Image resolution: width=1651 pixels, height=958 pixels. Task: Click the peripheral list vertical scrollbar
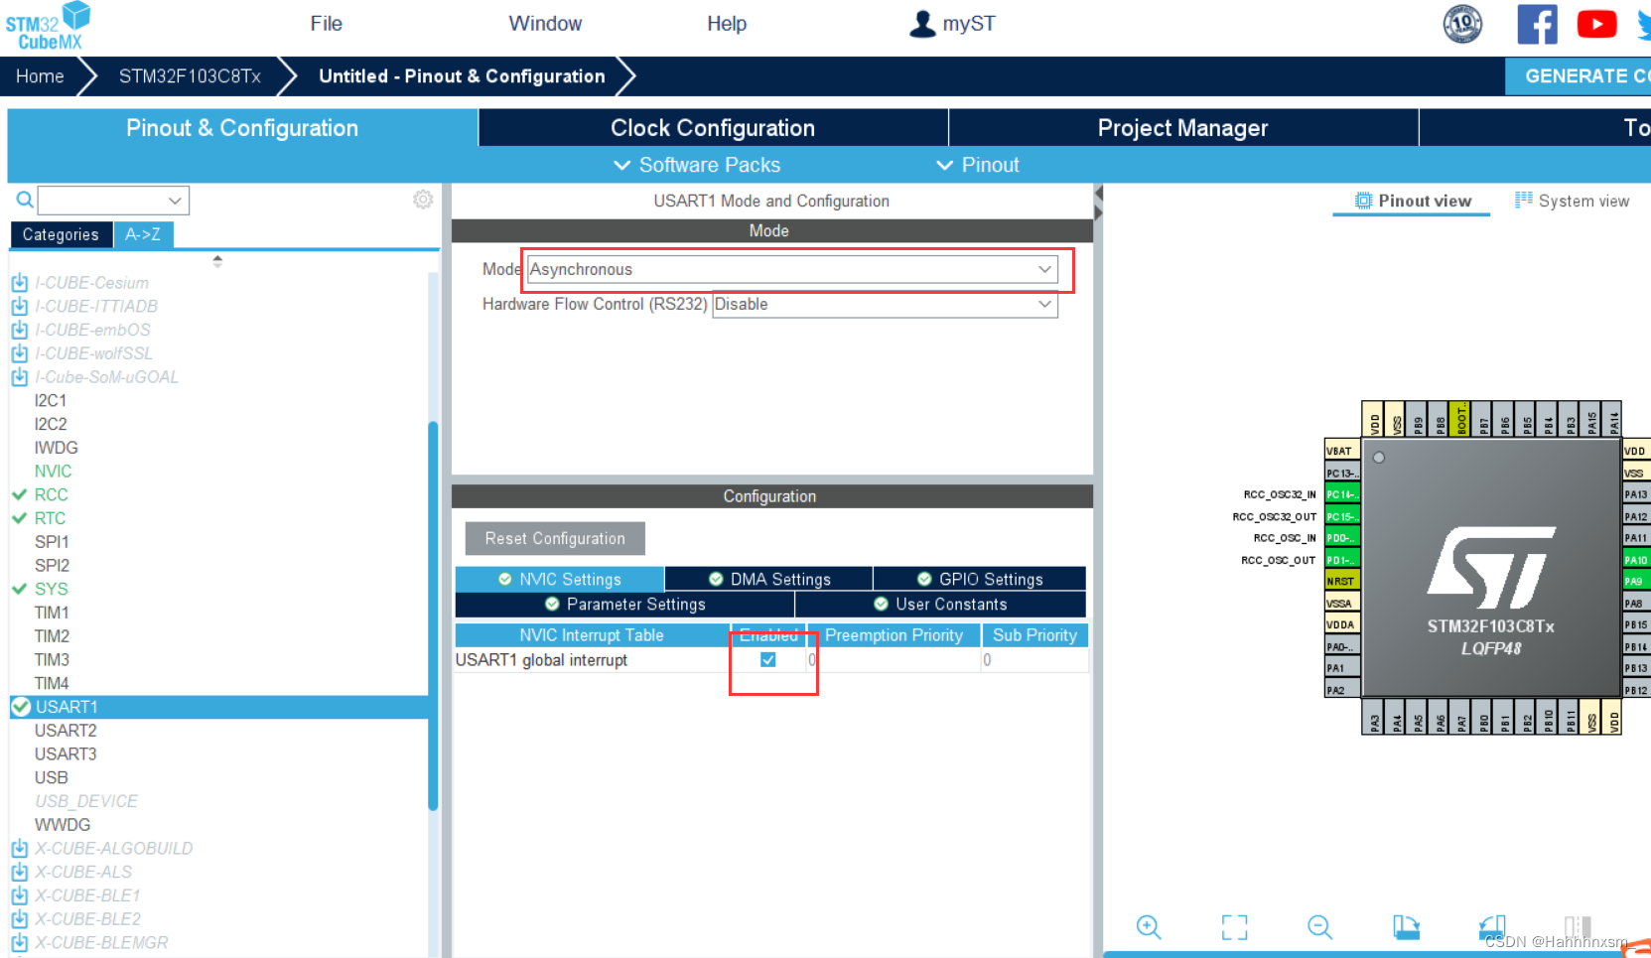(433, 616)
